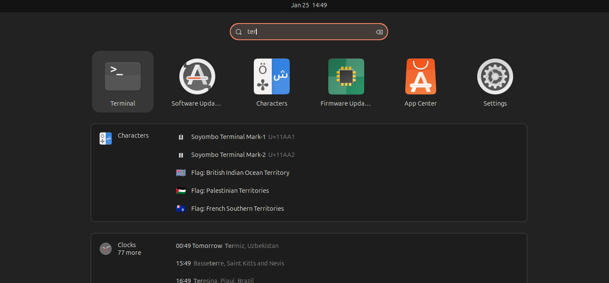Screen dimensions: 609x283
Task: Open Termiz, Uzbekistan clock result
Action: click(x=227, y=246)
